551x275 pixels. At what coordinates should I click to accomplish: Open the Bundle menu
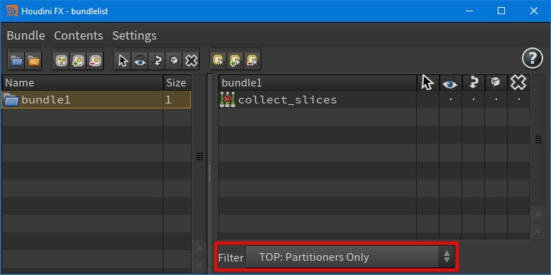(x=26, y=35)
